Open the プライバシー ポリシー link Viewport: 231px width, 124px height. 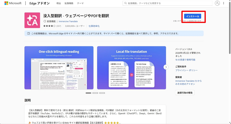pyautogui.click(x=186, y=70)
